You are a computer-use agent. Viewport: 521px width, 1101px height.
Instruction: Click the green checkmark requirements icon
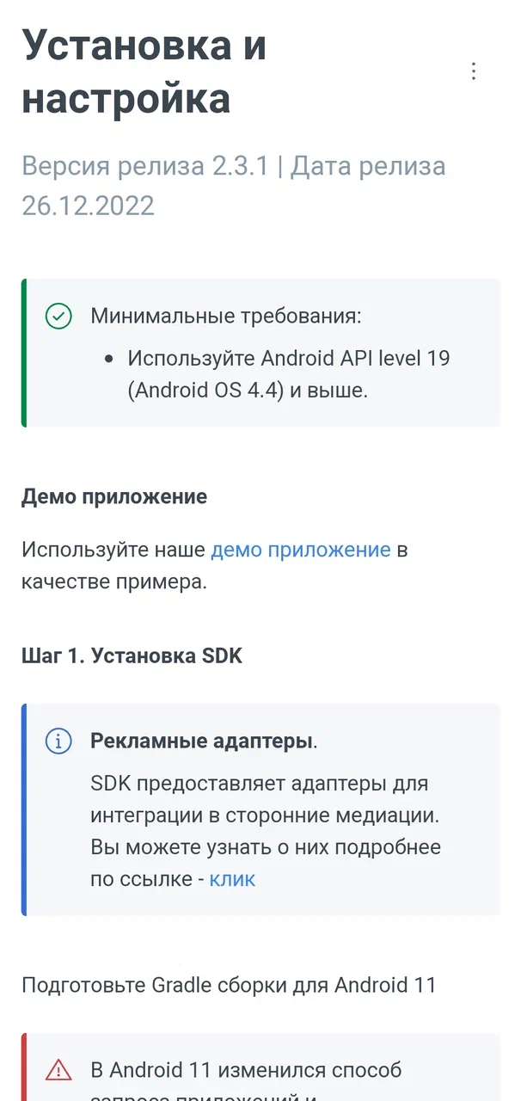[x=58, y=317]
